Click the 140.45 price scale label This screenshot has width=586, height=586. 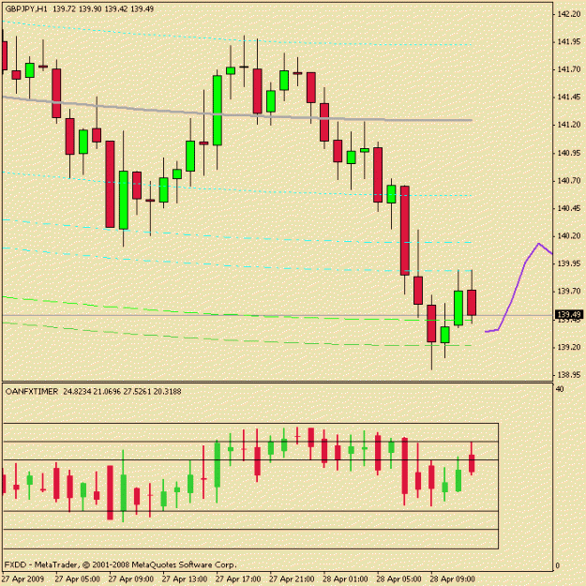tap(569, 208)
